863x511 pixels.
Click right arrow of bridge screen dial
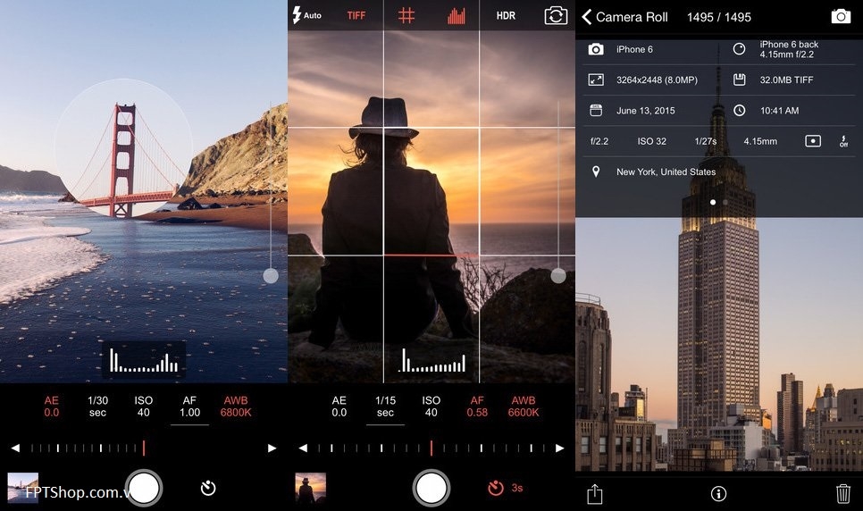coord(272,448)
